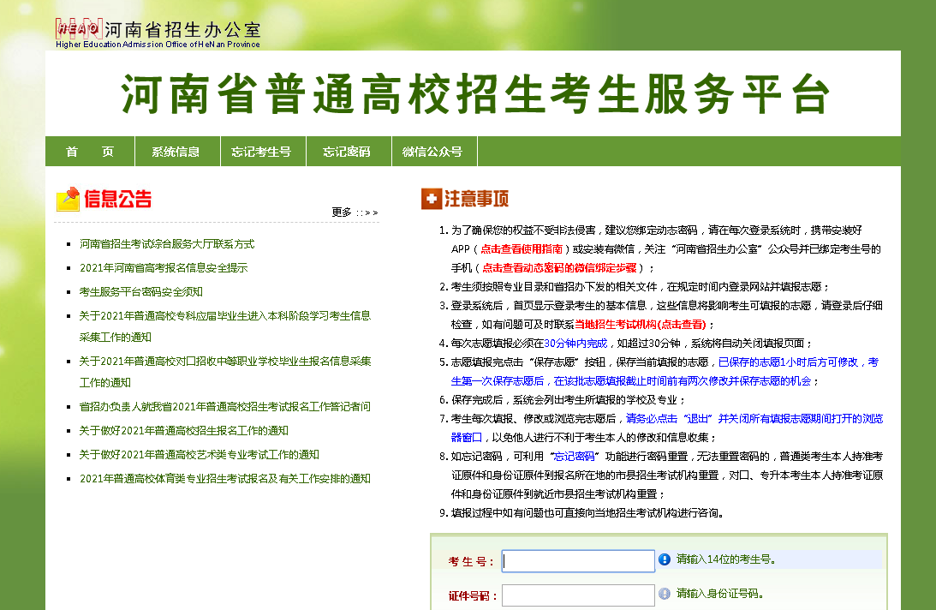Click the Higher Education Admission Office subtitle
The width and height of the screenshot is (936, 610).
pyautogui.click(x=158, y=45)
